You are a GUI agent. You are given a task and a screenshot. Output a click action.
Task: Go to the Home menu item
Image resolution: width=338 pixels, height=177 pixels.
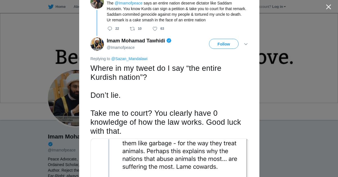pyautogui.click(x=60, y=7)
